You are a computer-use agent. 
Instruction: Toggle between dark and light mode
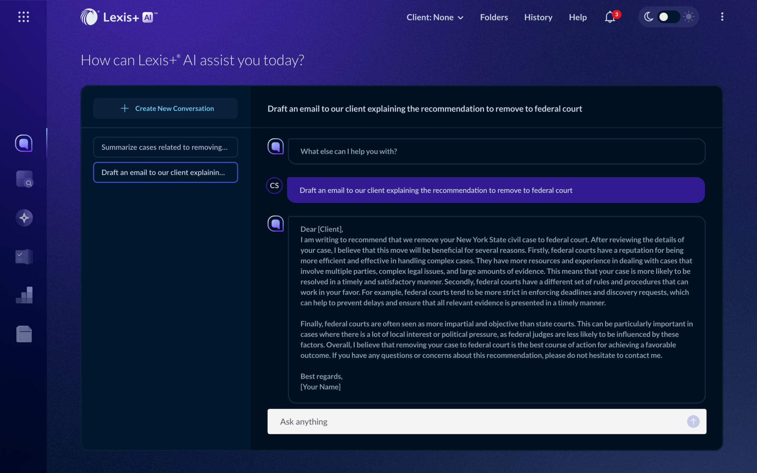[x=668, y=17]
